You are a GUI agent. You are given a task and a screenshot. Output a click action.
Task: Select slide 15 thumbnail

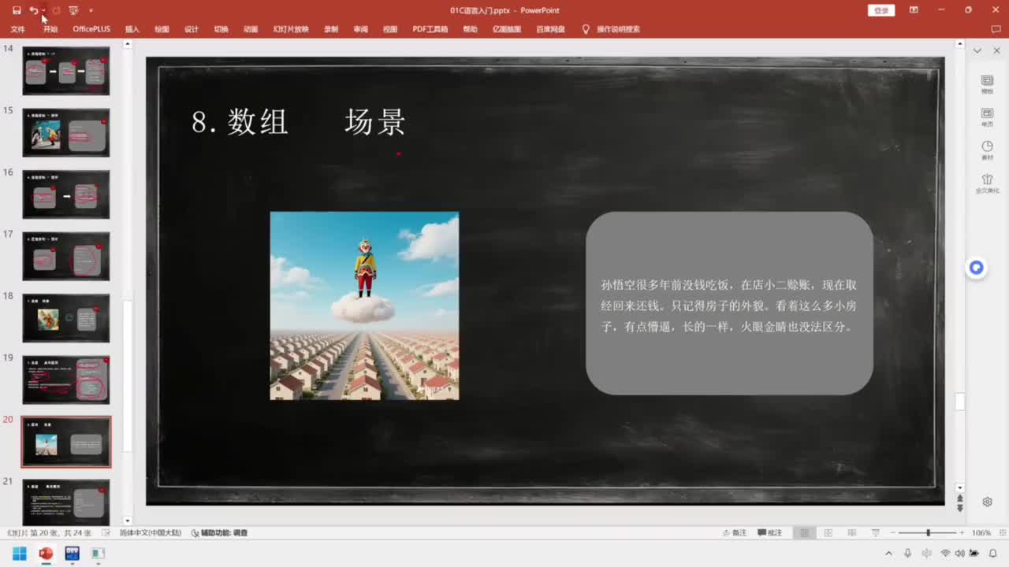pyautogui.click(x=66, y=133)
